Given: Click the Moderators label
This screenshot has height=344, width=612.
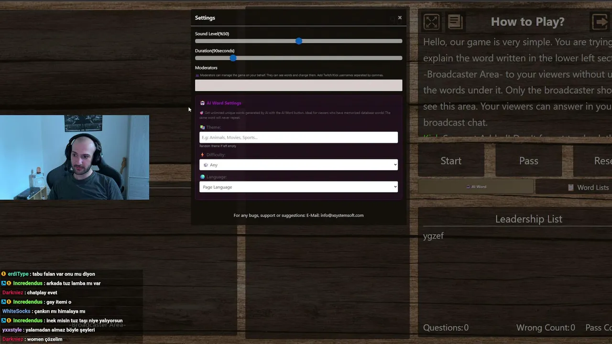Looking at the screenshot, I should [206, 68].
